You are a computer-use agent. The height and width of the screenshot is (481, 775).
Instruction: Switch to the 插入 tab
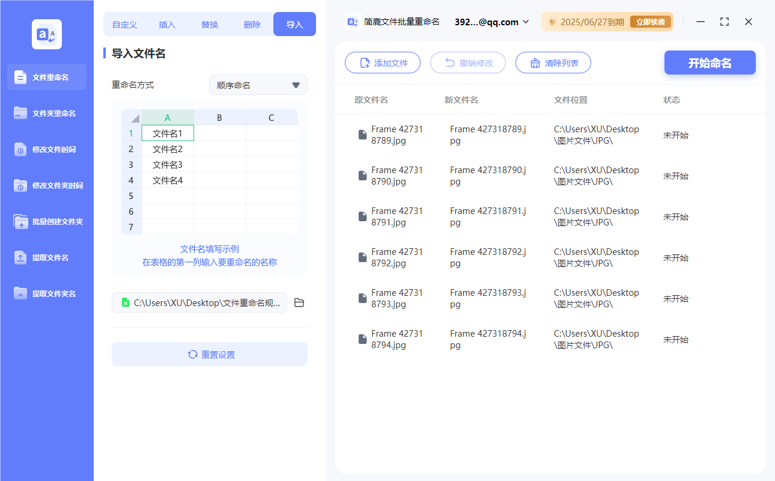coord(167,24)
